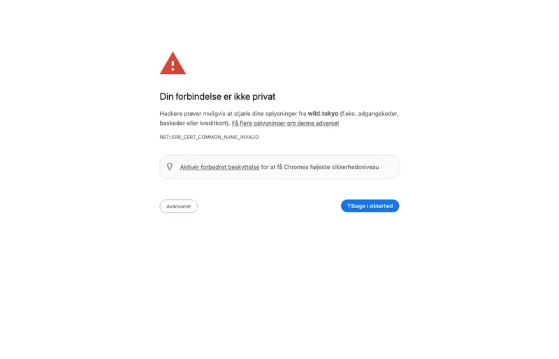Go back via Tilbage i sikkerhed

click(370, 206)
